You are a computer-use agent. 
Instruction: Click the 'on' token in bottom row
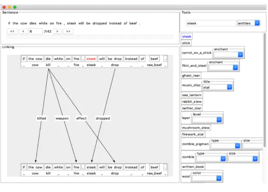[x=68, y=167]
